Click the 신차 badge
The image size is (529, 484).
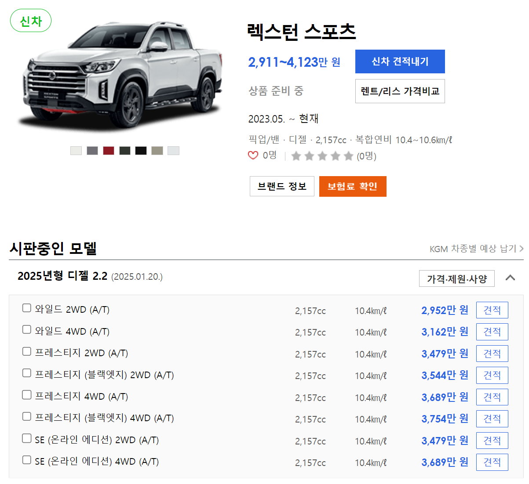point(31,21)
